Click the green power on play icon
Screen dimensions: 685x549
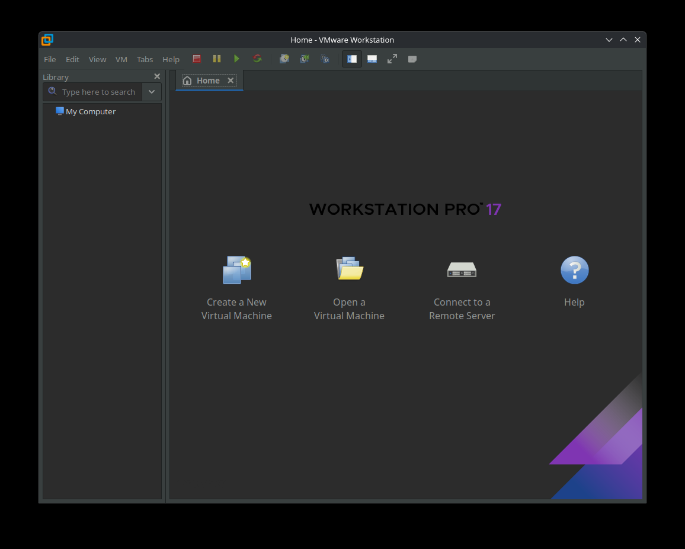click(237, 59)
